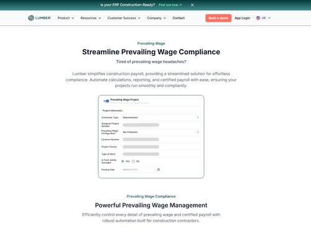Dismiss the ERP banner with X
Viewport: 311px width, 228px height.
click(x=192, y=5)
